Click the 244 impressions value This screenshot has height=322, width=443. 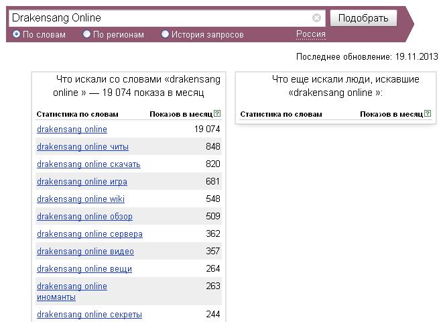pos(213,314)
